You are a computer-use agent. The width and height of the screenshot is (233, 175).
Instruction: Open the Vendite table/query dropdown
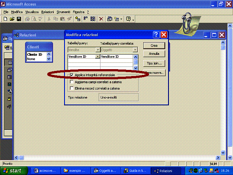[98, 50]
